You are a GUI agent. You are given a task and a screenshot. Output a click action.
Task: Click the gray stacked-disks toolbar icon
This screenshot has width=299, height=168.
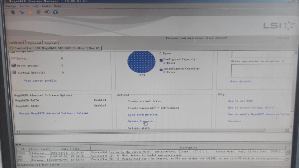pyautogui.click(x=39, y=12)
